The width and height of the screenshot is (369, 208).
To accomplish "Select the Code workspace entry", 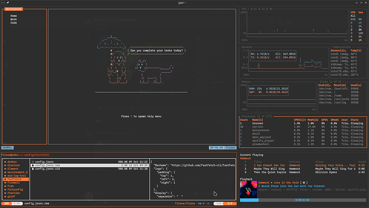I will point(14,23).
